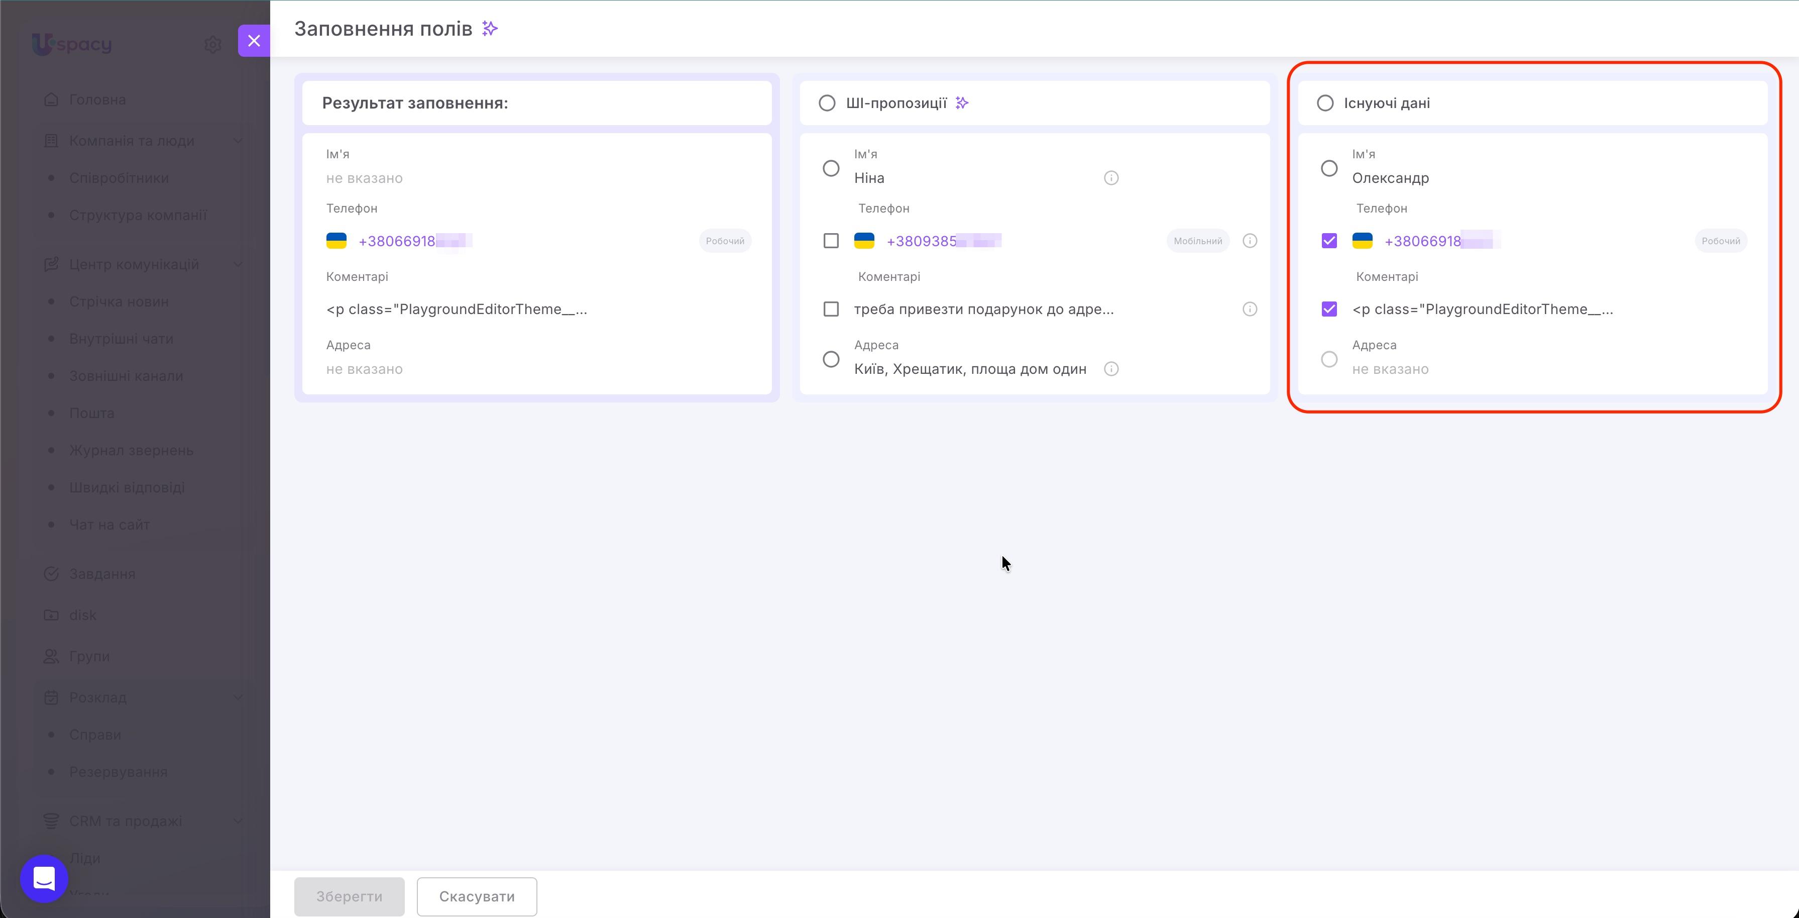Click the Зберегти button
The height and width of the screenshot is (918, 1799).
[x=349, y=896]
